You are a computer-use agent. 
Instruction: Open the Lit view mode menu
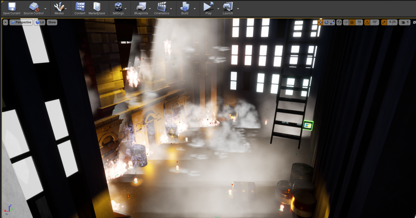click(39, 22)
